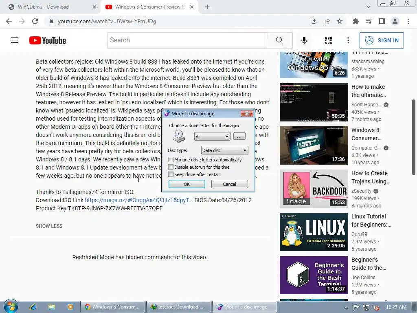Open a new browser tab
The width and height of the screenshot is (417, 313).
coord(207,7)
